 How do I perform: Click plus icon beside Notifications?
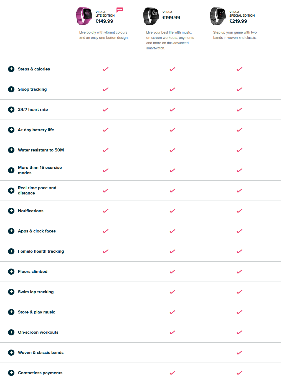[x=11, y=211]
